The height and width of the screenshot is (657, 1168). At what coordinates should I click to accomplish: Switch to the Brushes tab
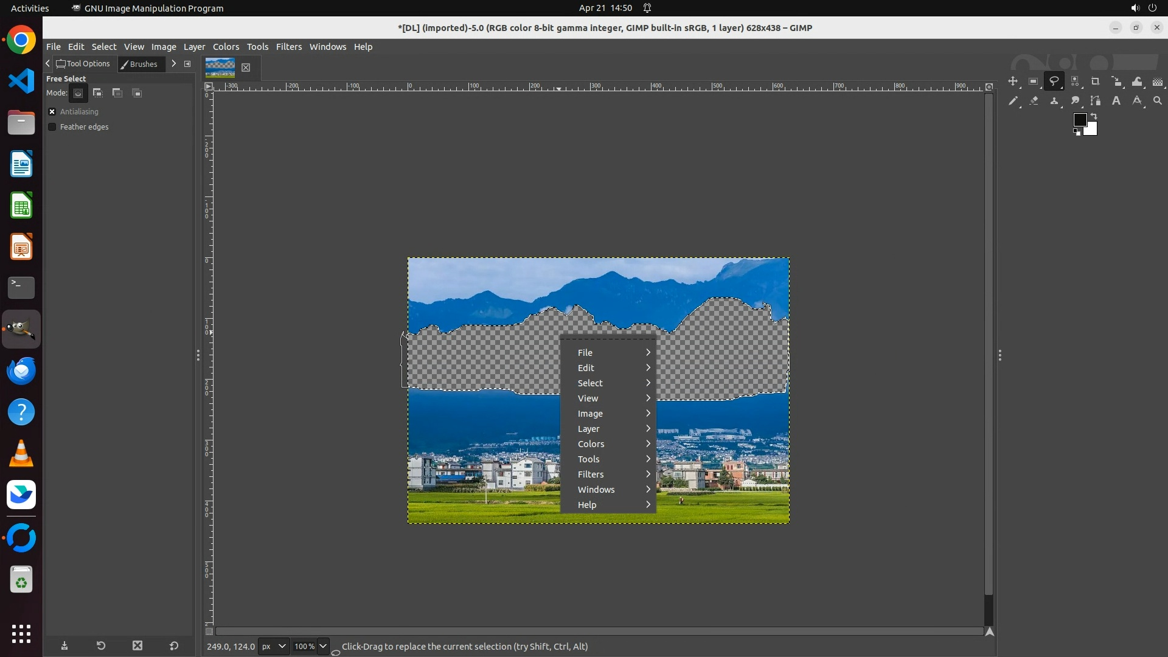coord(139,64)
